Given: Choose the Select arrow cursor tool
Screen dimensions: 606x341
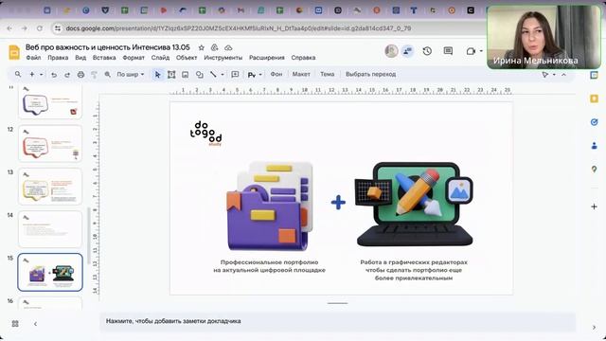Looking at the screenshot, I should tap(157, 75).
